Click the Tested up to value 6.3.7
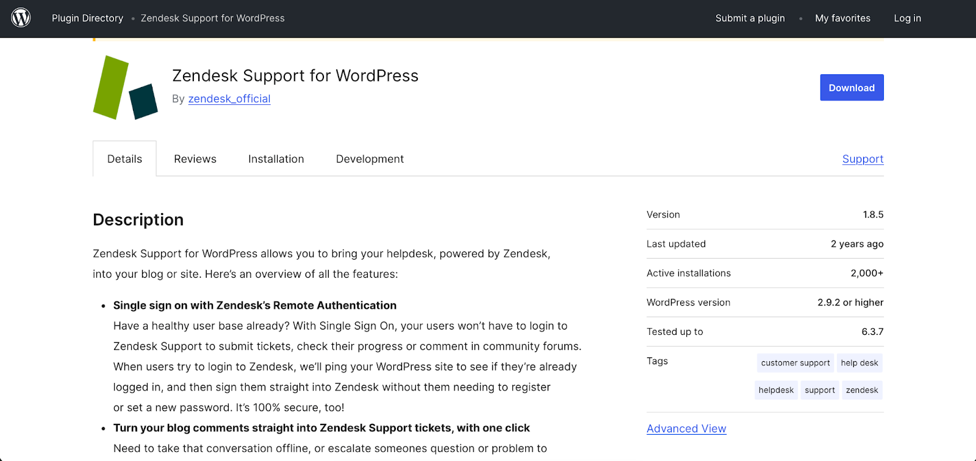 tap(872, 331)
